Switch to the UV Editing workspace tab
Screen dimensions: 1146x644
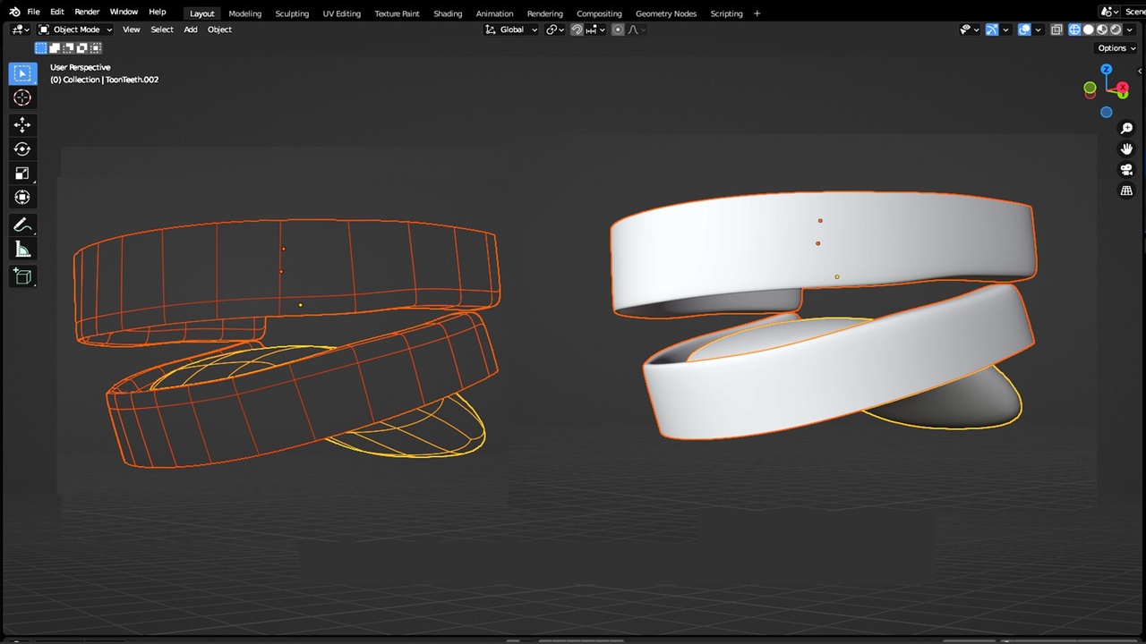(x=342, y=13)
